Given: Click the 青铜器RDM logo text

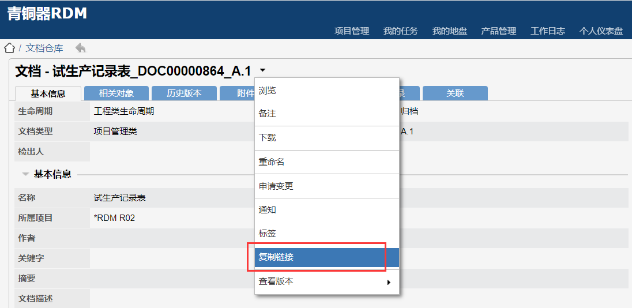Looking at the screenshot, I should (x=47, y=14).
